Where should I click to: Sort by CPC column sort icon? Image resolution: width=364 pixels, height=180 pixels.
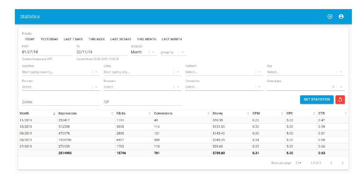click(x=314, y=113)
